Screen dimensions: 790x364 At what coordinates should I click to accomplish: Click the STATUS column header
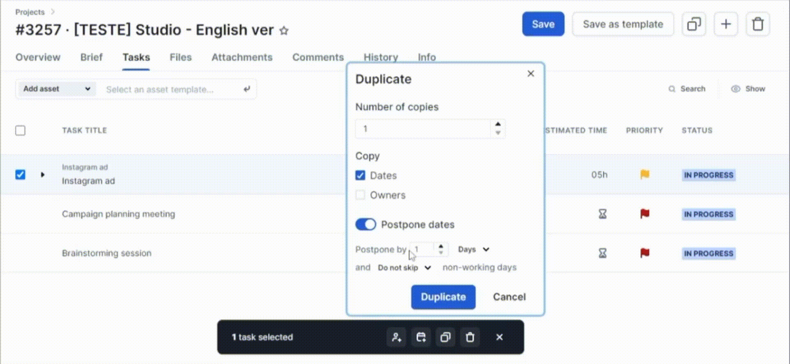(697, 130)
